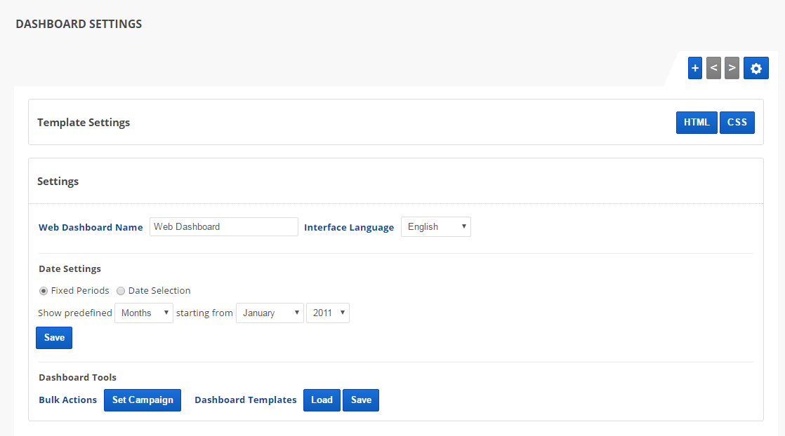
Task: Save the date settings
Action: (54, 338)
